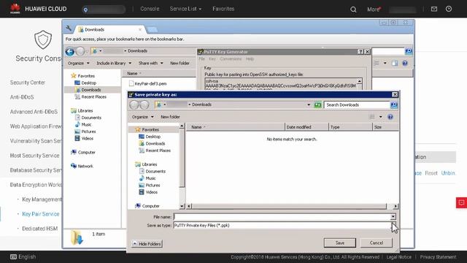Click Save in the save private key dialog
The height and width of the screenshot is (263, 467).
coord(339,243)
